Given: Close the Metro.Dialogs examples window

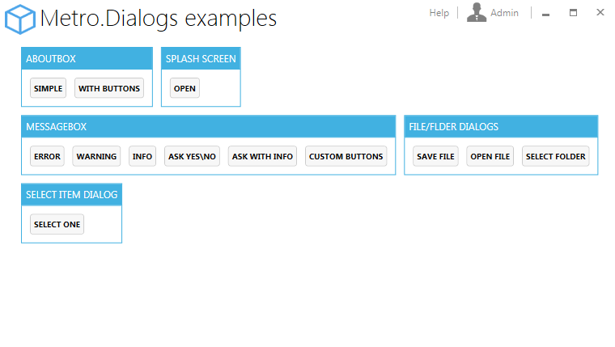Looking at the screenshot, I should (600, 12).
